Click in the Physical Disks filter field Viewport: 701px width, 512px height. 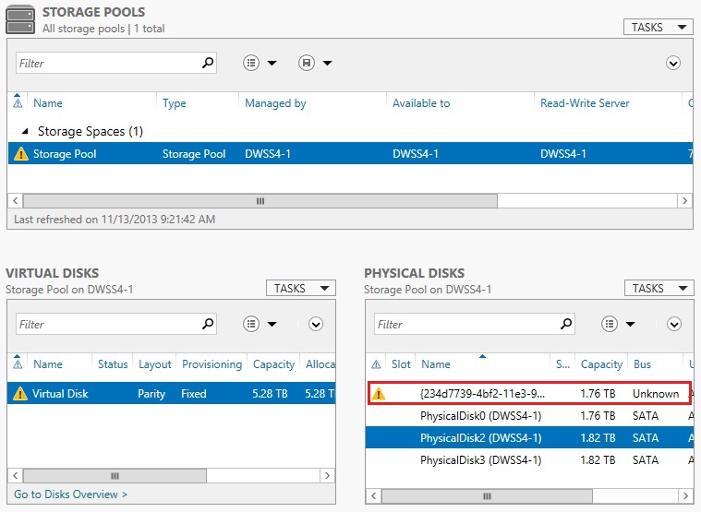pos(466,325)
